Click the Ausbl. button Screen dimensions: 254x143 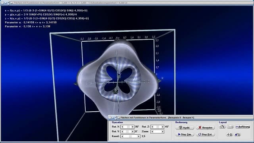[x=185, y=128]
